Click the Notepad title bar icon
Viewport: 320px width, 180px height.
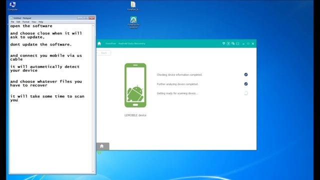tap(11, 18)
